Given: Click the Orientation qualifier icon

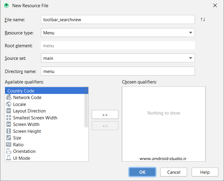Looking at the screenshot, I should pyautogui.click(x=9, y=151).
